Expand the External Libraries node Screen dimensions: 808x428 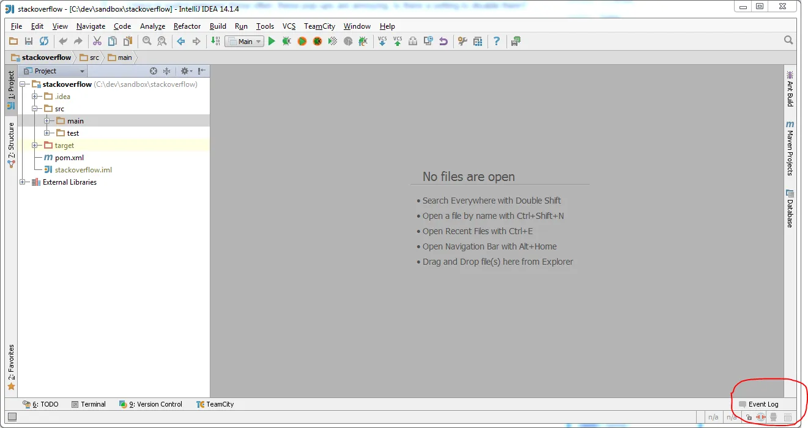(x=23, y=182)
